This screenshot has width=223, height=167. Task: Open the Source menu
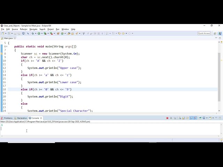coord(15,29)
